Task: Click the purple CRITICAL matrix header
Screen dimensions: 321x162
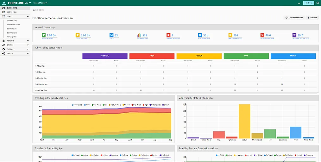Action: click(x=105, y=56)
